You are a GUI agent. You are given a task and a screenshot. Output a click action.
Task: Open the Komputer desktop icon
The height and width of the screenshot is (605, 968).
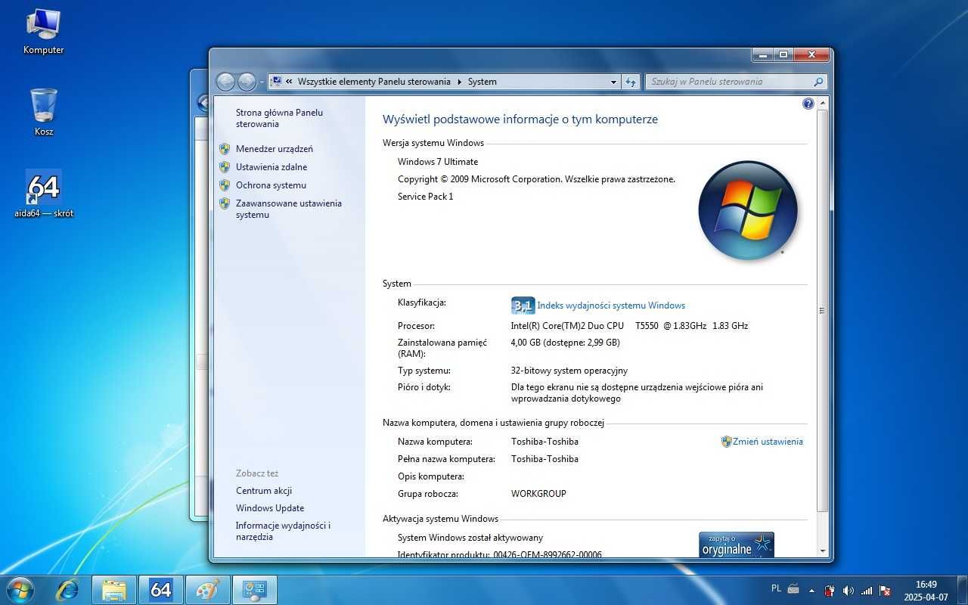(43, 31)
